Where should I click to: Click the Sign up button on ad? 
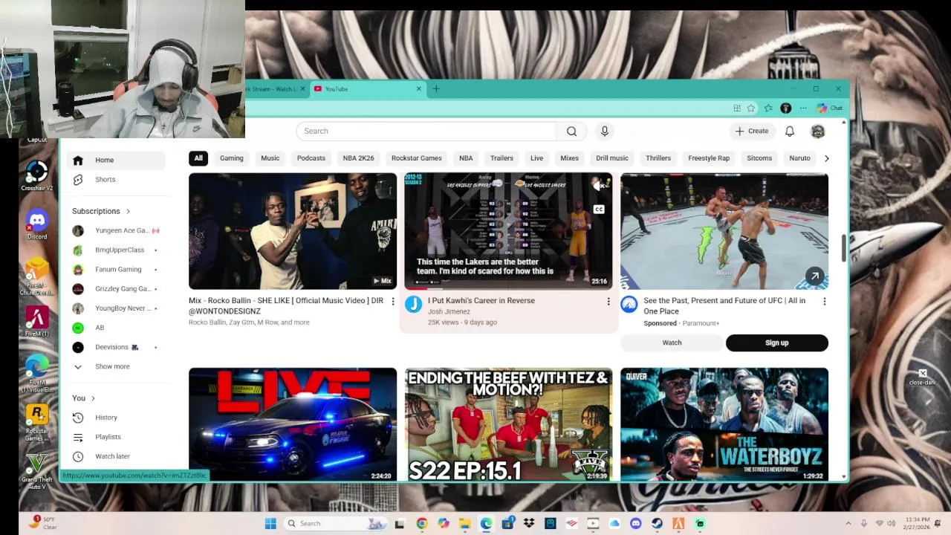(777, 343)
